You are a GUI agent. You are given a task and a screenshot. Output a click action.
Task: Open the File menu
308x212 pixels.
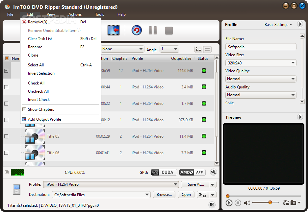[x=10, y=14]
